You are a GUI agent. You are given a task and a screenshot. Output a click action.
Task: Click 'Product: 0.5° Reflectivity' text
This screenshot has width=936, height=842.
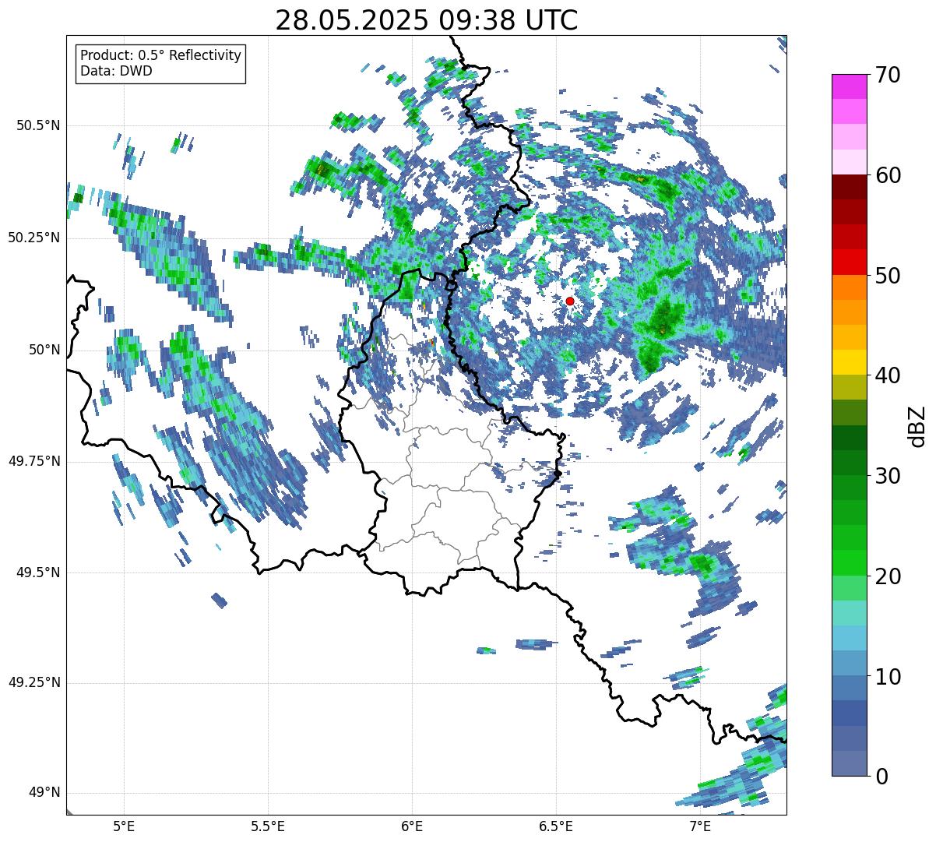[x=160, y=55]
